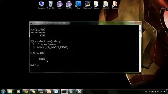Click the AVG(SALARY) column header text

pyautogui.click(x=38, y=30)
